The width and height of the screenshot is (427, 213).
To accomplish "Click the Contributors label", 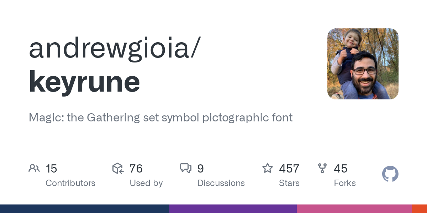I will tap(70, 183).
